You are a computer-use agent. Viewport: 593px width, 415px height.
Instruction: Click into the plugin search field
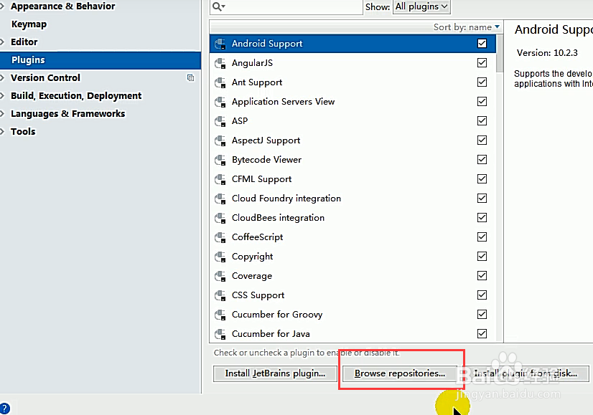point(286,6)
